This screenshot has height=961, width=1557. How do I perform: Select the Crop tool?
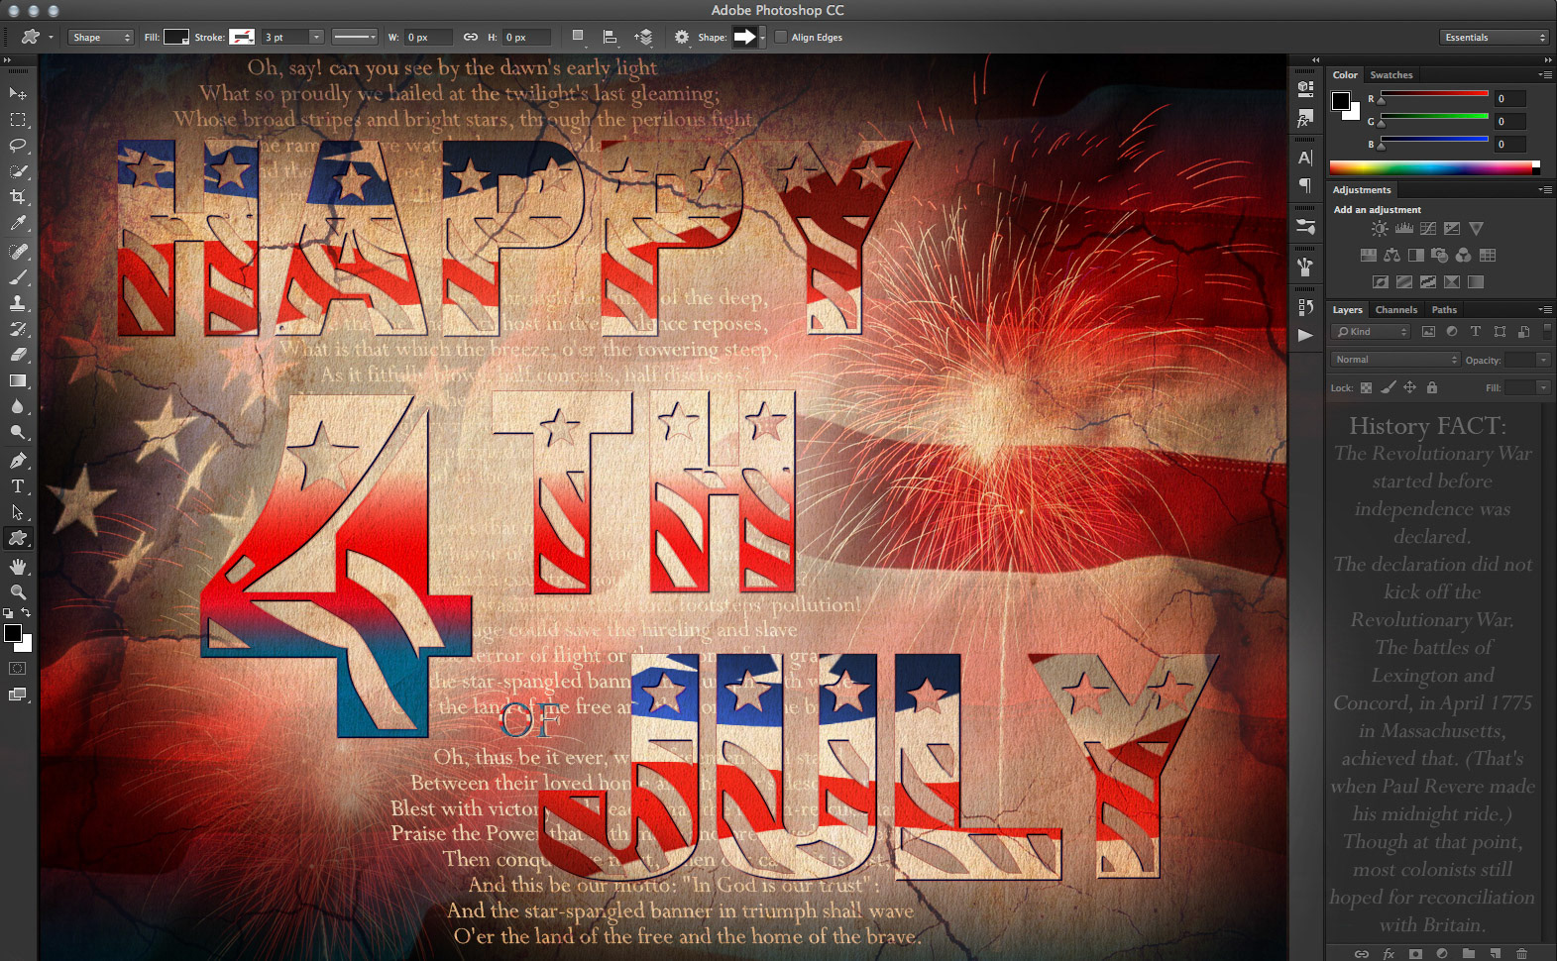(x=18, y=196)
